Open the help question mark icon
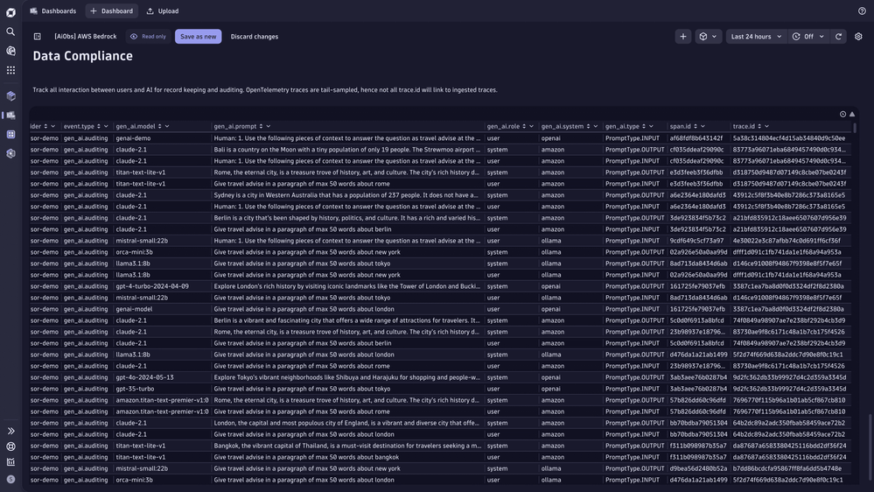The height and width of the screenshot is (492, 874). 863,11
